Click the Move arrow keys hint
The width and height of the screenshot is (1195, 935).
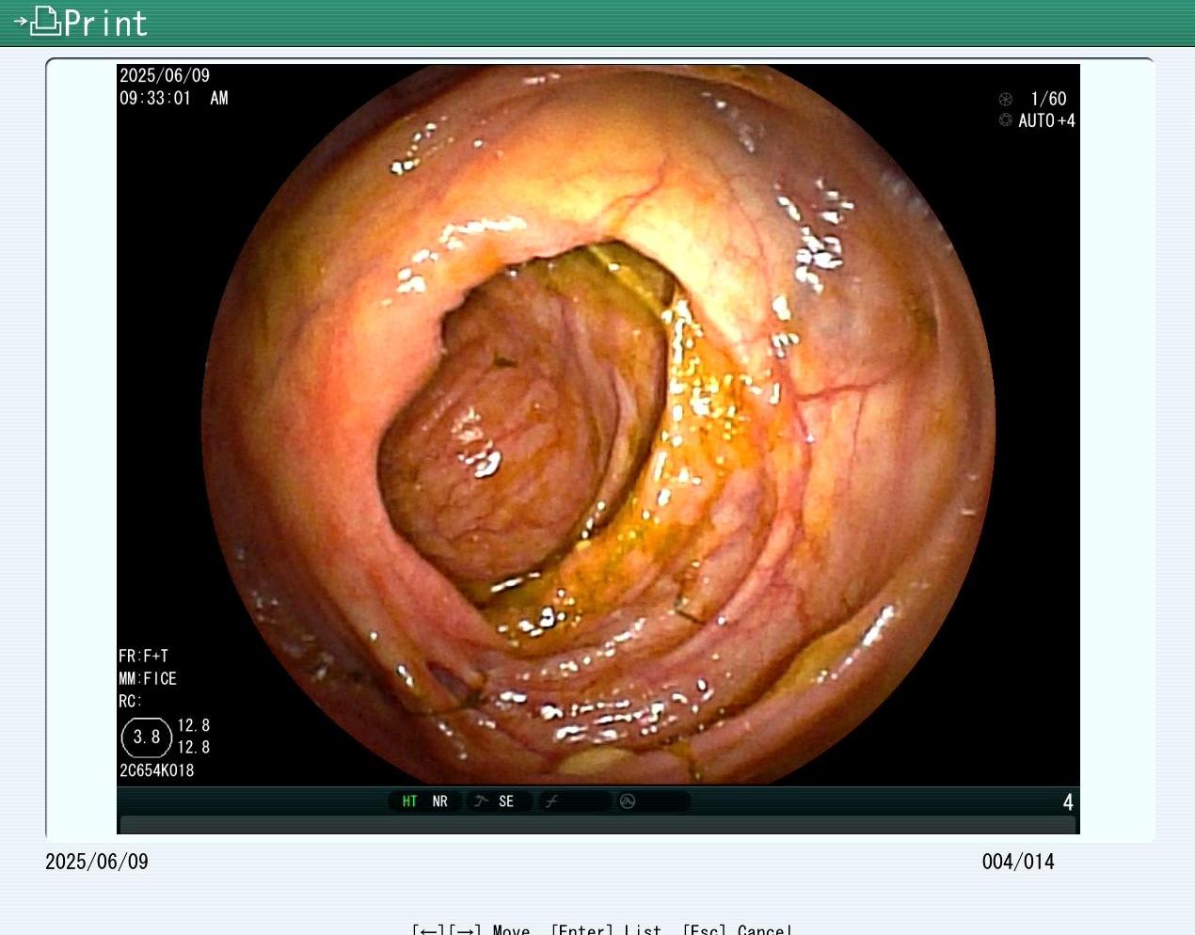tap(471, 929)
